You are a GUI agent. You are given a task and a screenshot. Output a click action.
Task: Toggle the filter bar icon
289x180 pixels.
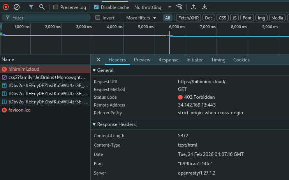click(31, 7)
